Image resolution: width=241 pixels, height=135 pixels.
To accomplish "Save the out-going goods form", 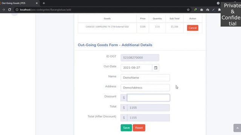I will coord(126,127).
